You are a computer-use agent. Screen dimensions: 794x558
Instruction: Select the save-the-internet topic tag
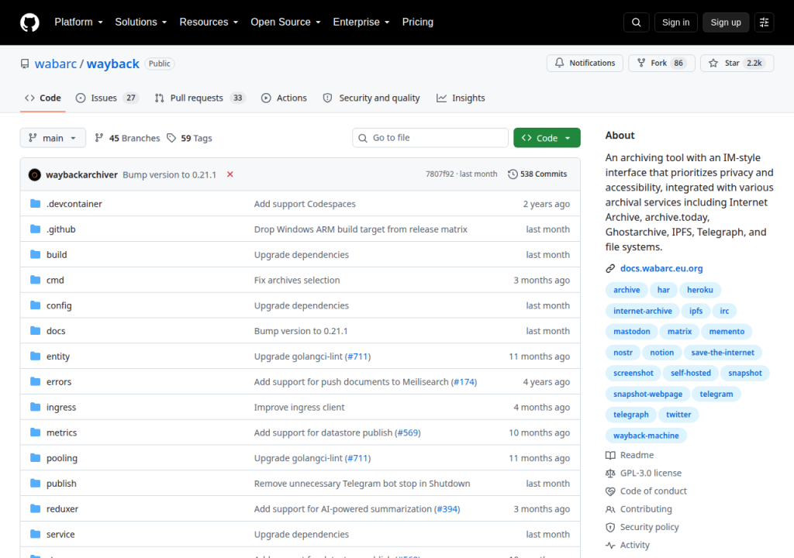coord(723,353)
